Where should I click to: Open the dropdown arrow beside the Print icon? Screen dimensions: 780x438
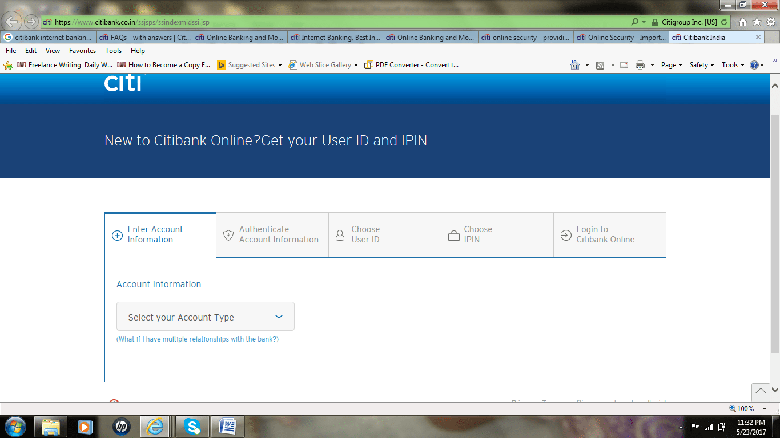coord(652,65)
